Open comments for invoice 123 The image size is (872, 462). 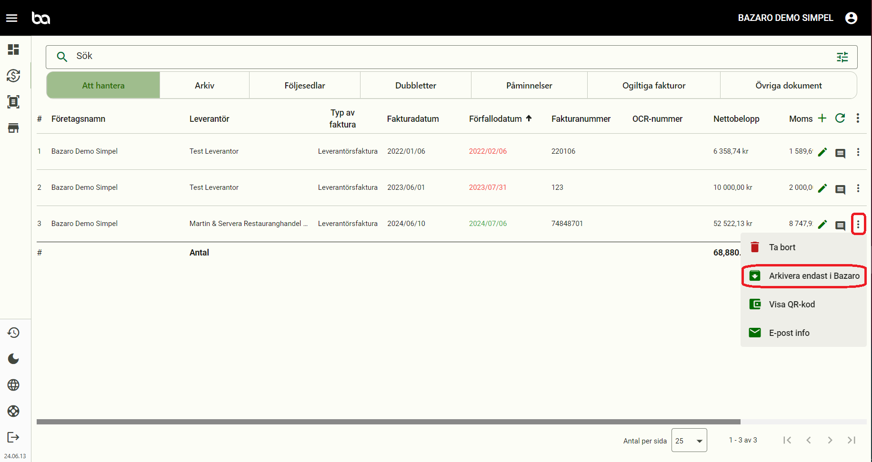[x=841, y=189]
